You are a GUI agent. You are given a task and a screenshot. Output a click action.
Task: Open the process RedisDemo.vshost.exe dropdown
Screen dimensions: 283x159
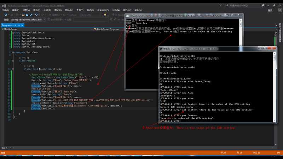click(x=28, y=20)
